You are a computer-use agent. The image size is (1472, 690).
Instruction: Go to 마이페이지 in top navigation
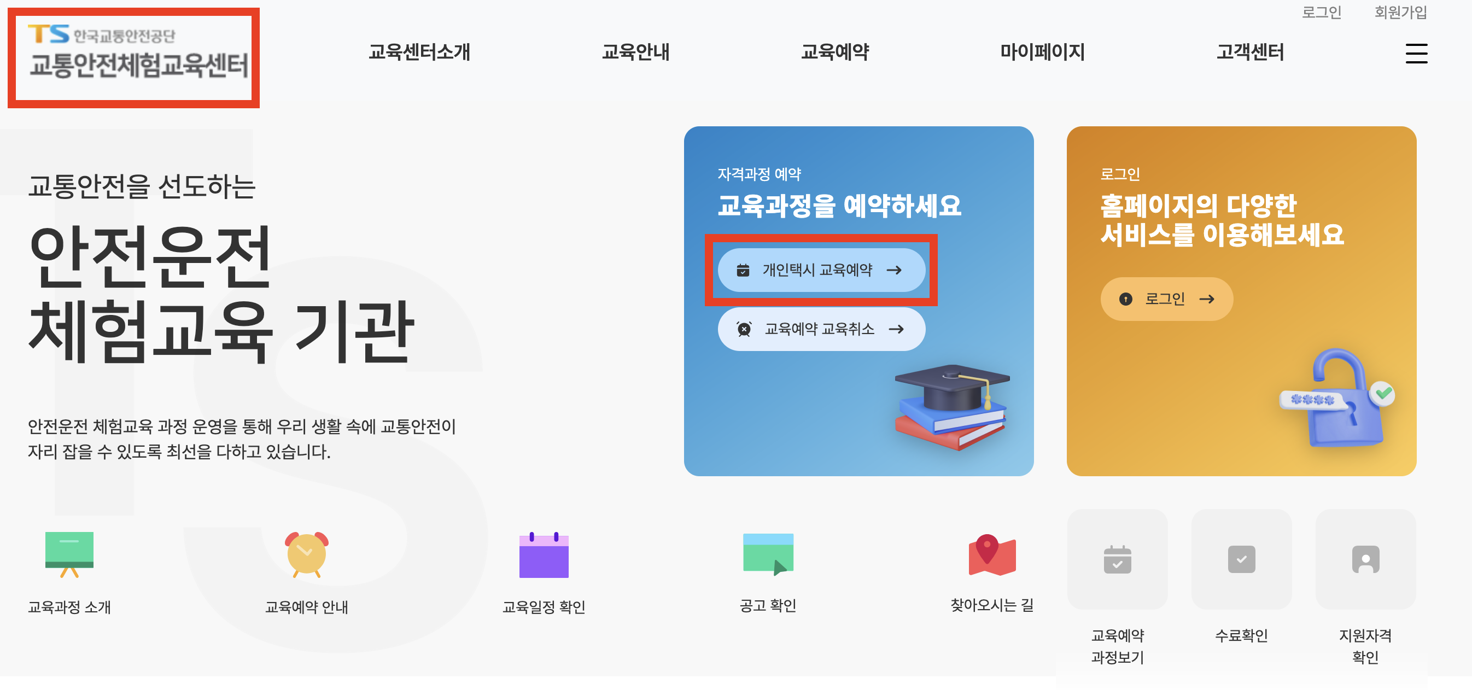point(1042,52)
